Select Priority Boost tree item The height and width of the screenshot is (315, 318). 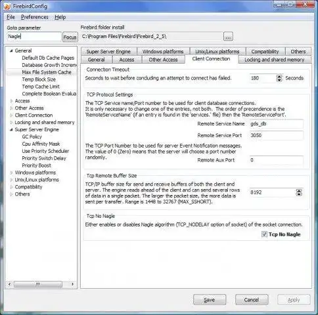click(x=36, y=165)
